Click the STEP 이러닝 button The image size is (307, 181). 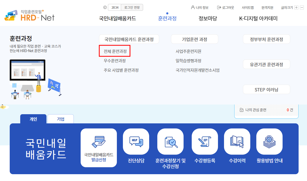click(266, 89)
